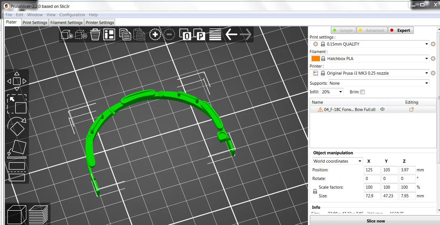Click the Split to parts icon
The image size is (440, 225).
199,35
